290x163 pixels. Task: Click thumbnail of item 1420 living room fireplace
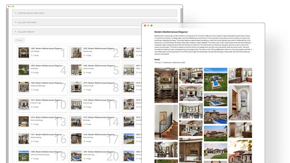point(24,87)
